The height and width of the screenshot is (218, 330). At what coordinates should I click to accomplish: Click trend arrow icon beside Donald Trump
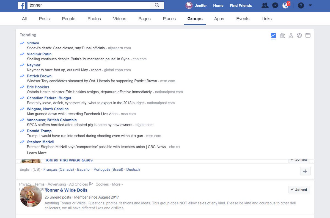tap(22, 131)
